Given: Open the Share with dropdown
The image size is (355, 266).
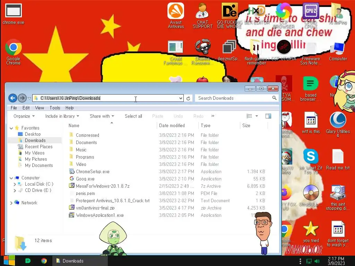Looking at the screenshot, I should pyautogui.click(x=102, y=116).
